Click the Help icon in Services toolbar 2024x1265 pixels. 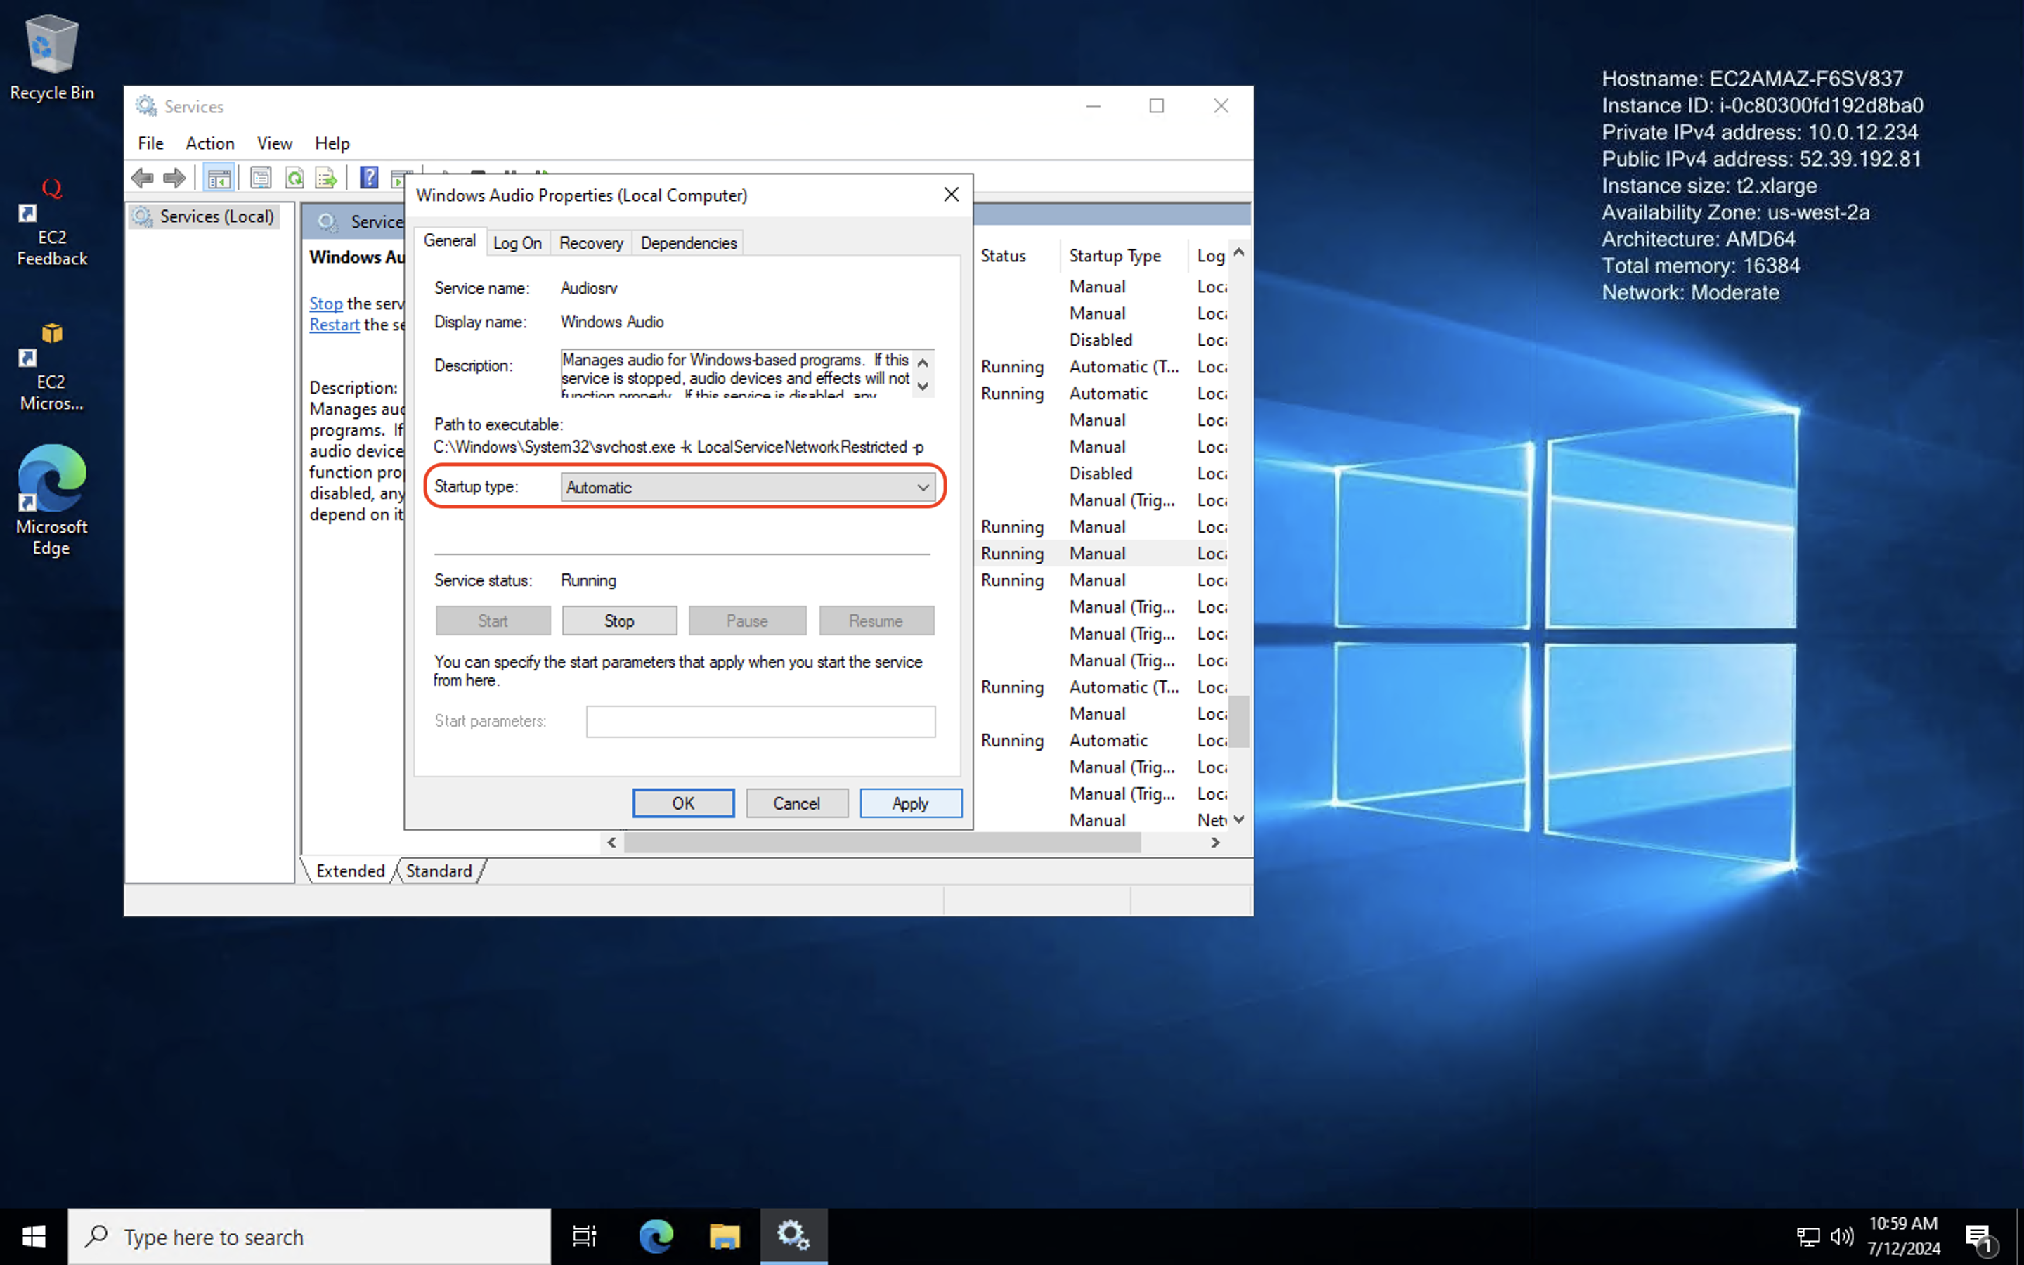click(x=369, y=176)
